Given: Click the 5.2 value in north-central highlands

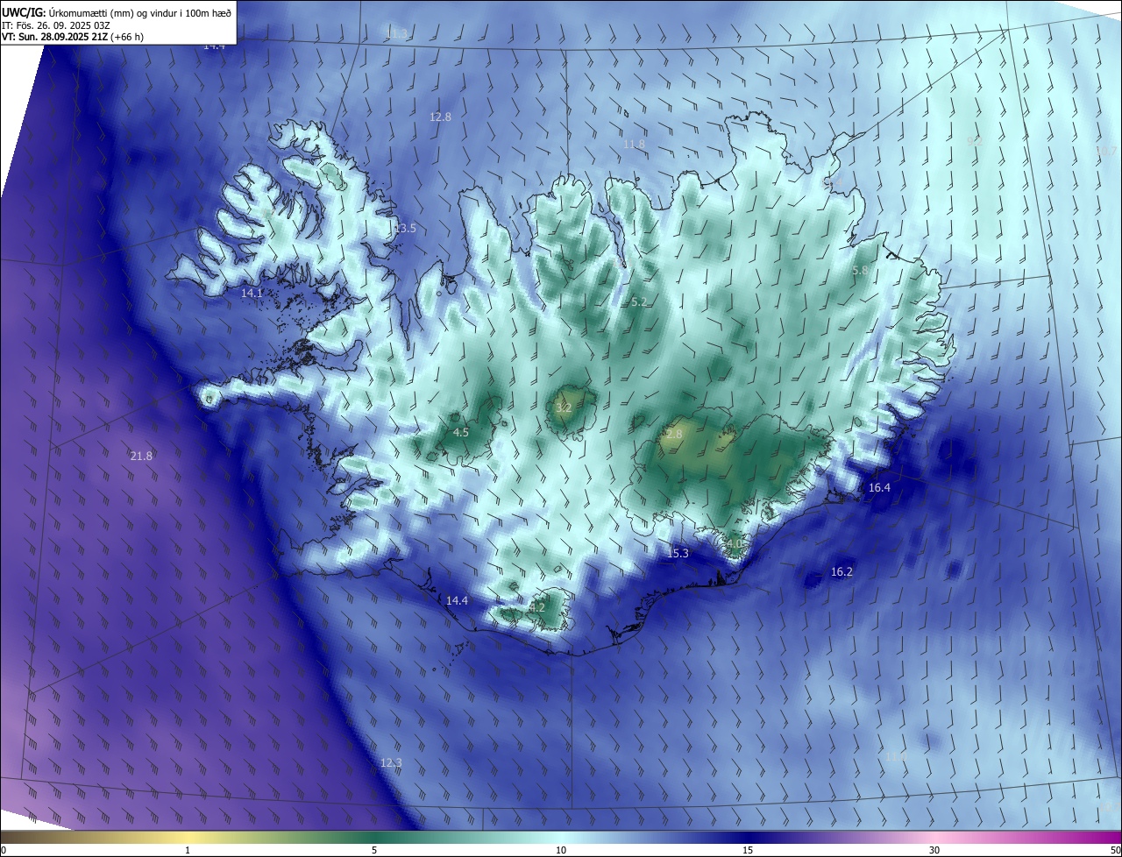Looking at the screenshot, I should click(x=639, y=301).
